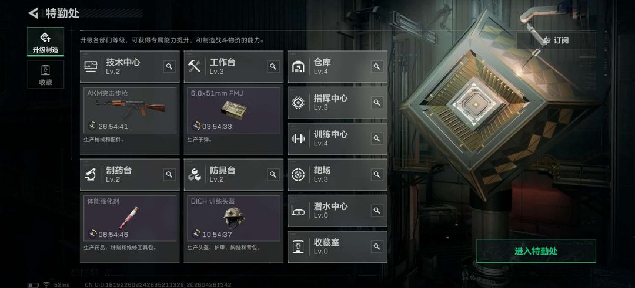Switch to the 收藏 tab
Screen dimensions: 635x288
pos(45,74)
